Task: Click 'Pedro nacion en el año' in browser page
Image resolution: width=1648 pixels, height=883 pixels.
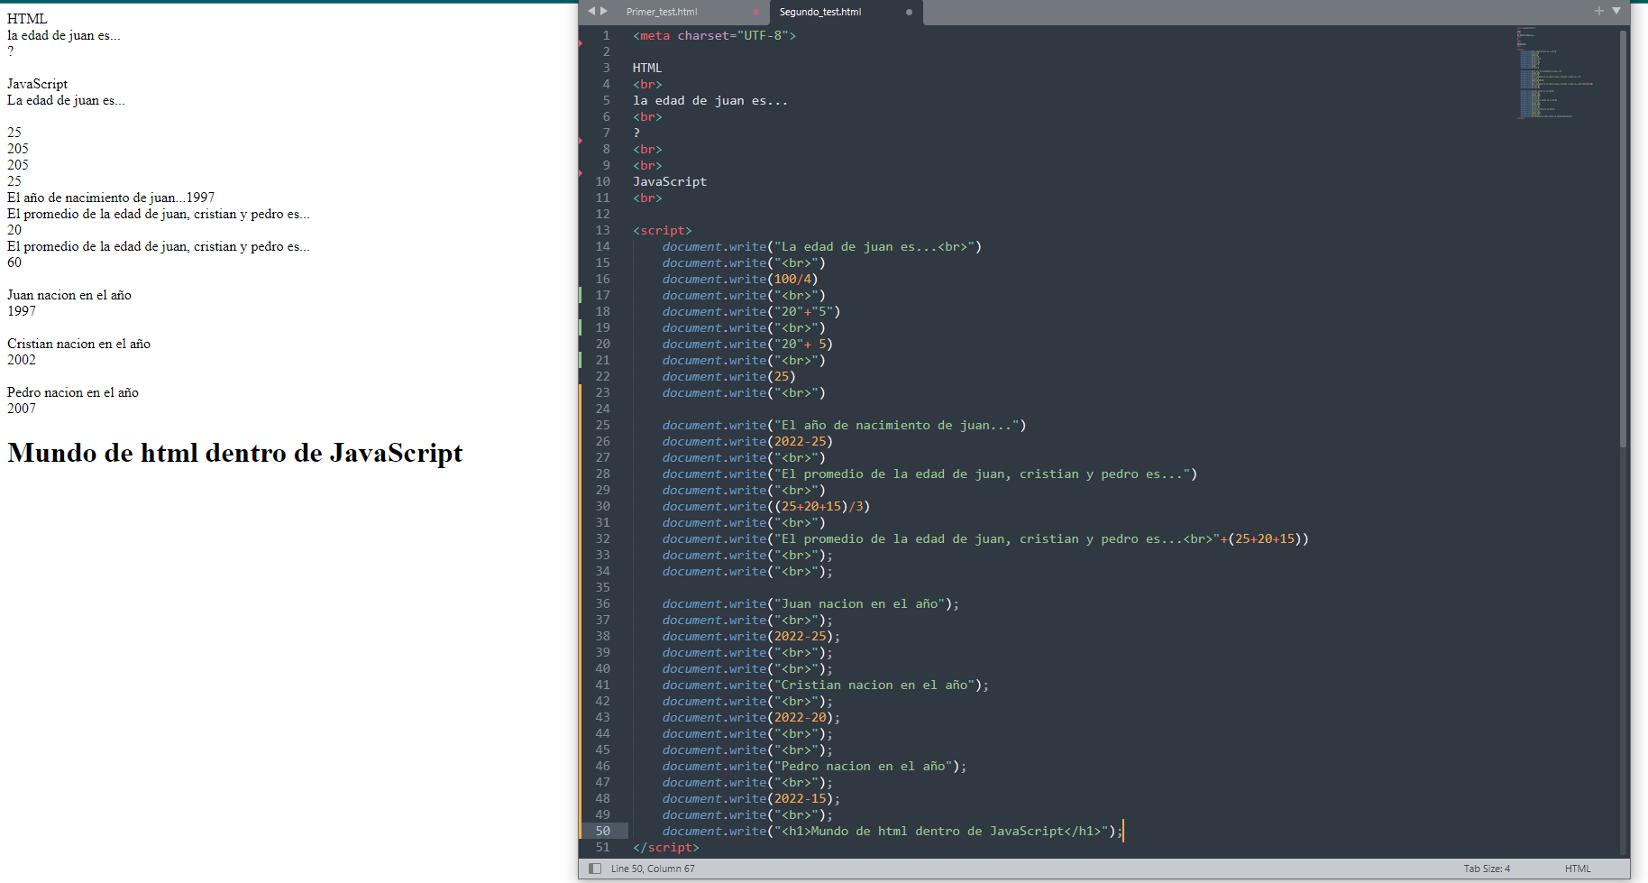Action: (x=73, y=392)
